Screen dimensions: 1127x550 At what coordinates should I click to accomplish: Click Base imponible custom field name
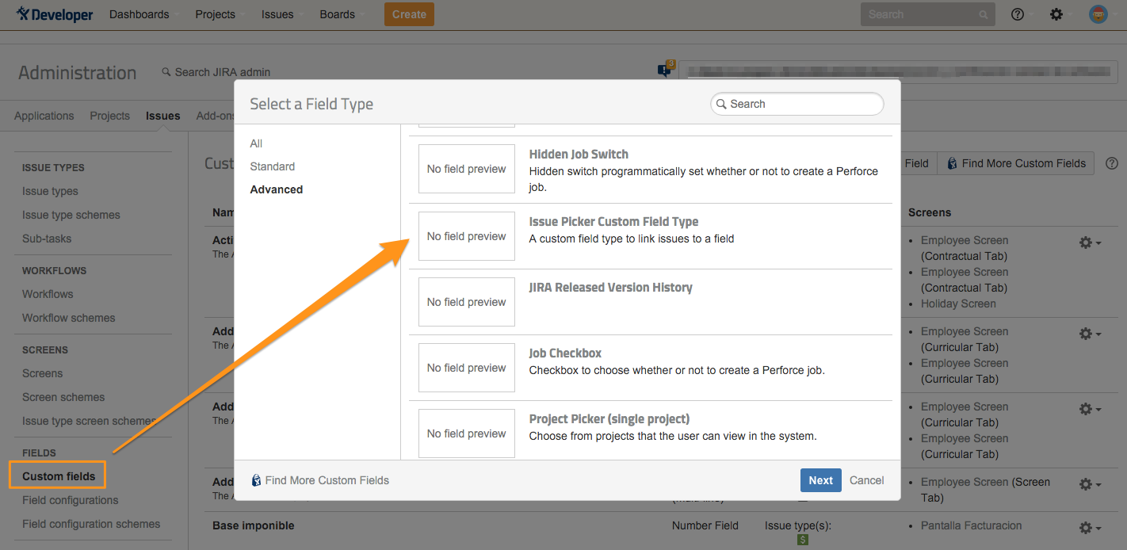tap(254, 525)
